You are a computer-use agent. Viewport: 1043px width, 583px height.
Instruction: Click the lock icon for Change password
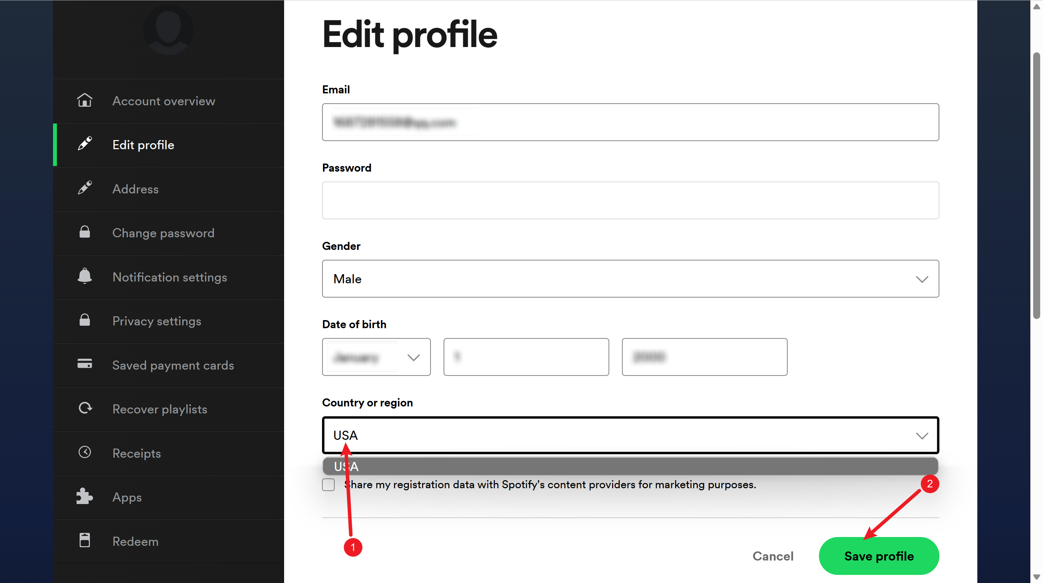(x=85, y=232)
